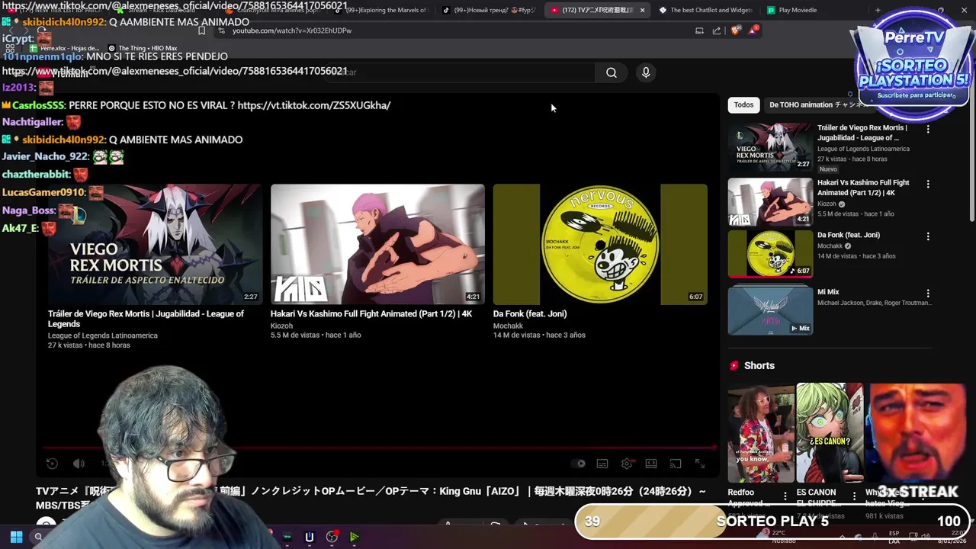Open options menu for Mi Mix
This screenshot has width=976, height=549.
click(928, 293)
